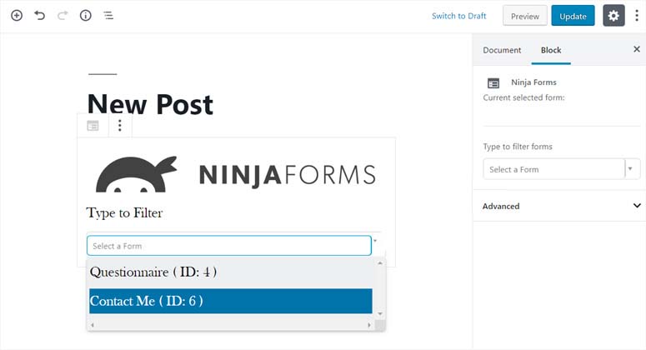This screenshot has height=350, width=646.
Task: Click the horizontal scroll right arrow
Action: point(369,325)
